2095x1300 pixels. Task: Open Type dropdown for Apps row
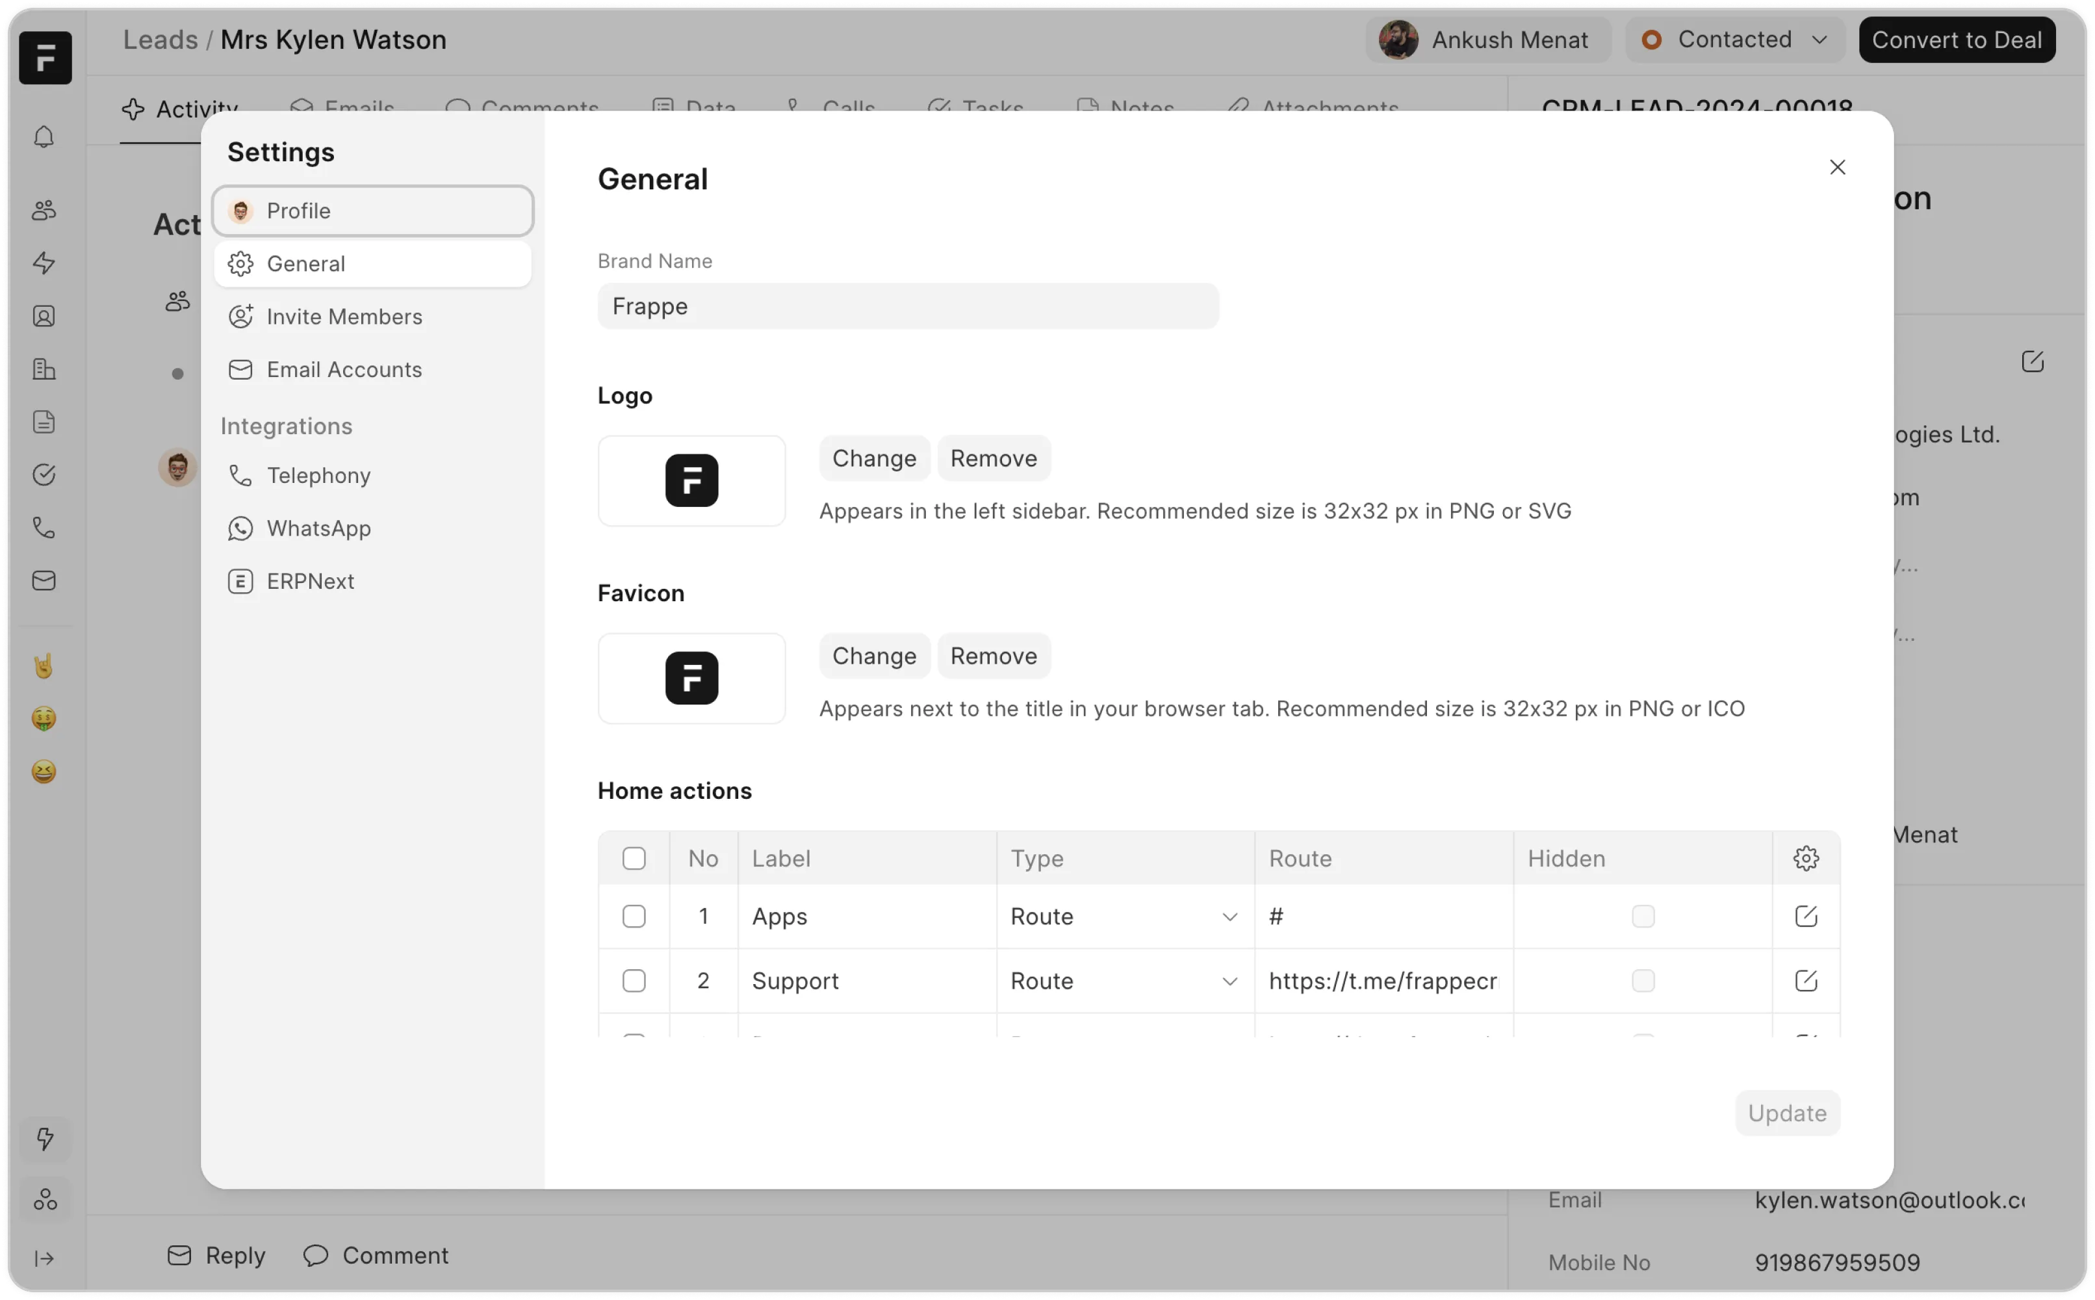pyautogui.click(x=1124, y=916)
